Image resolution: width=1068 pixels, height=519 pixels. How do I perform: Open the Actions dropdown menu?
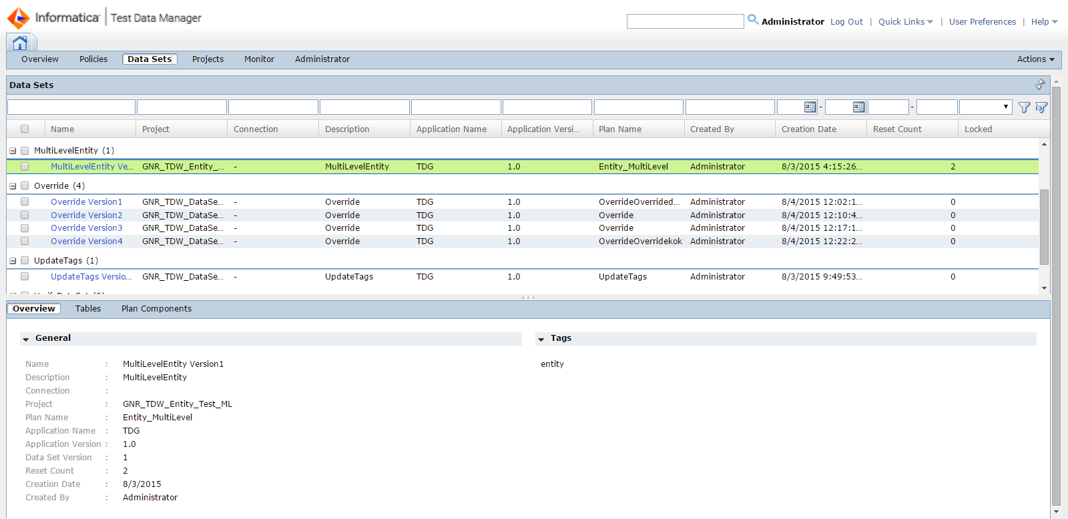pos(1035,59)
